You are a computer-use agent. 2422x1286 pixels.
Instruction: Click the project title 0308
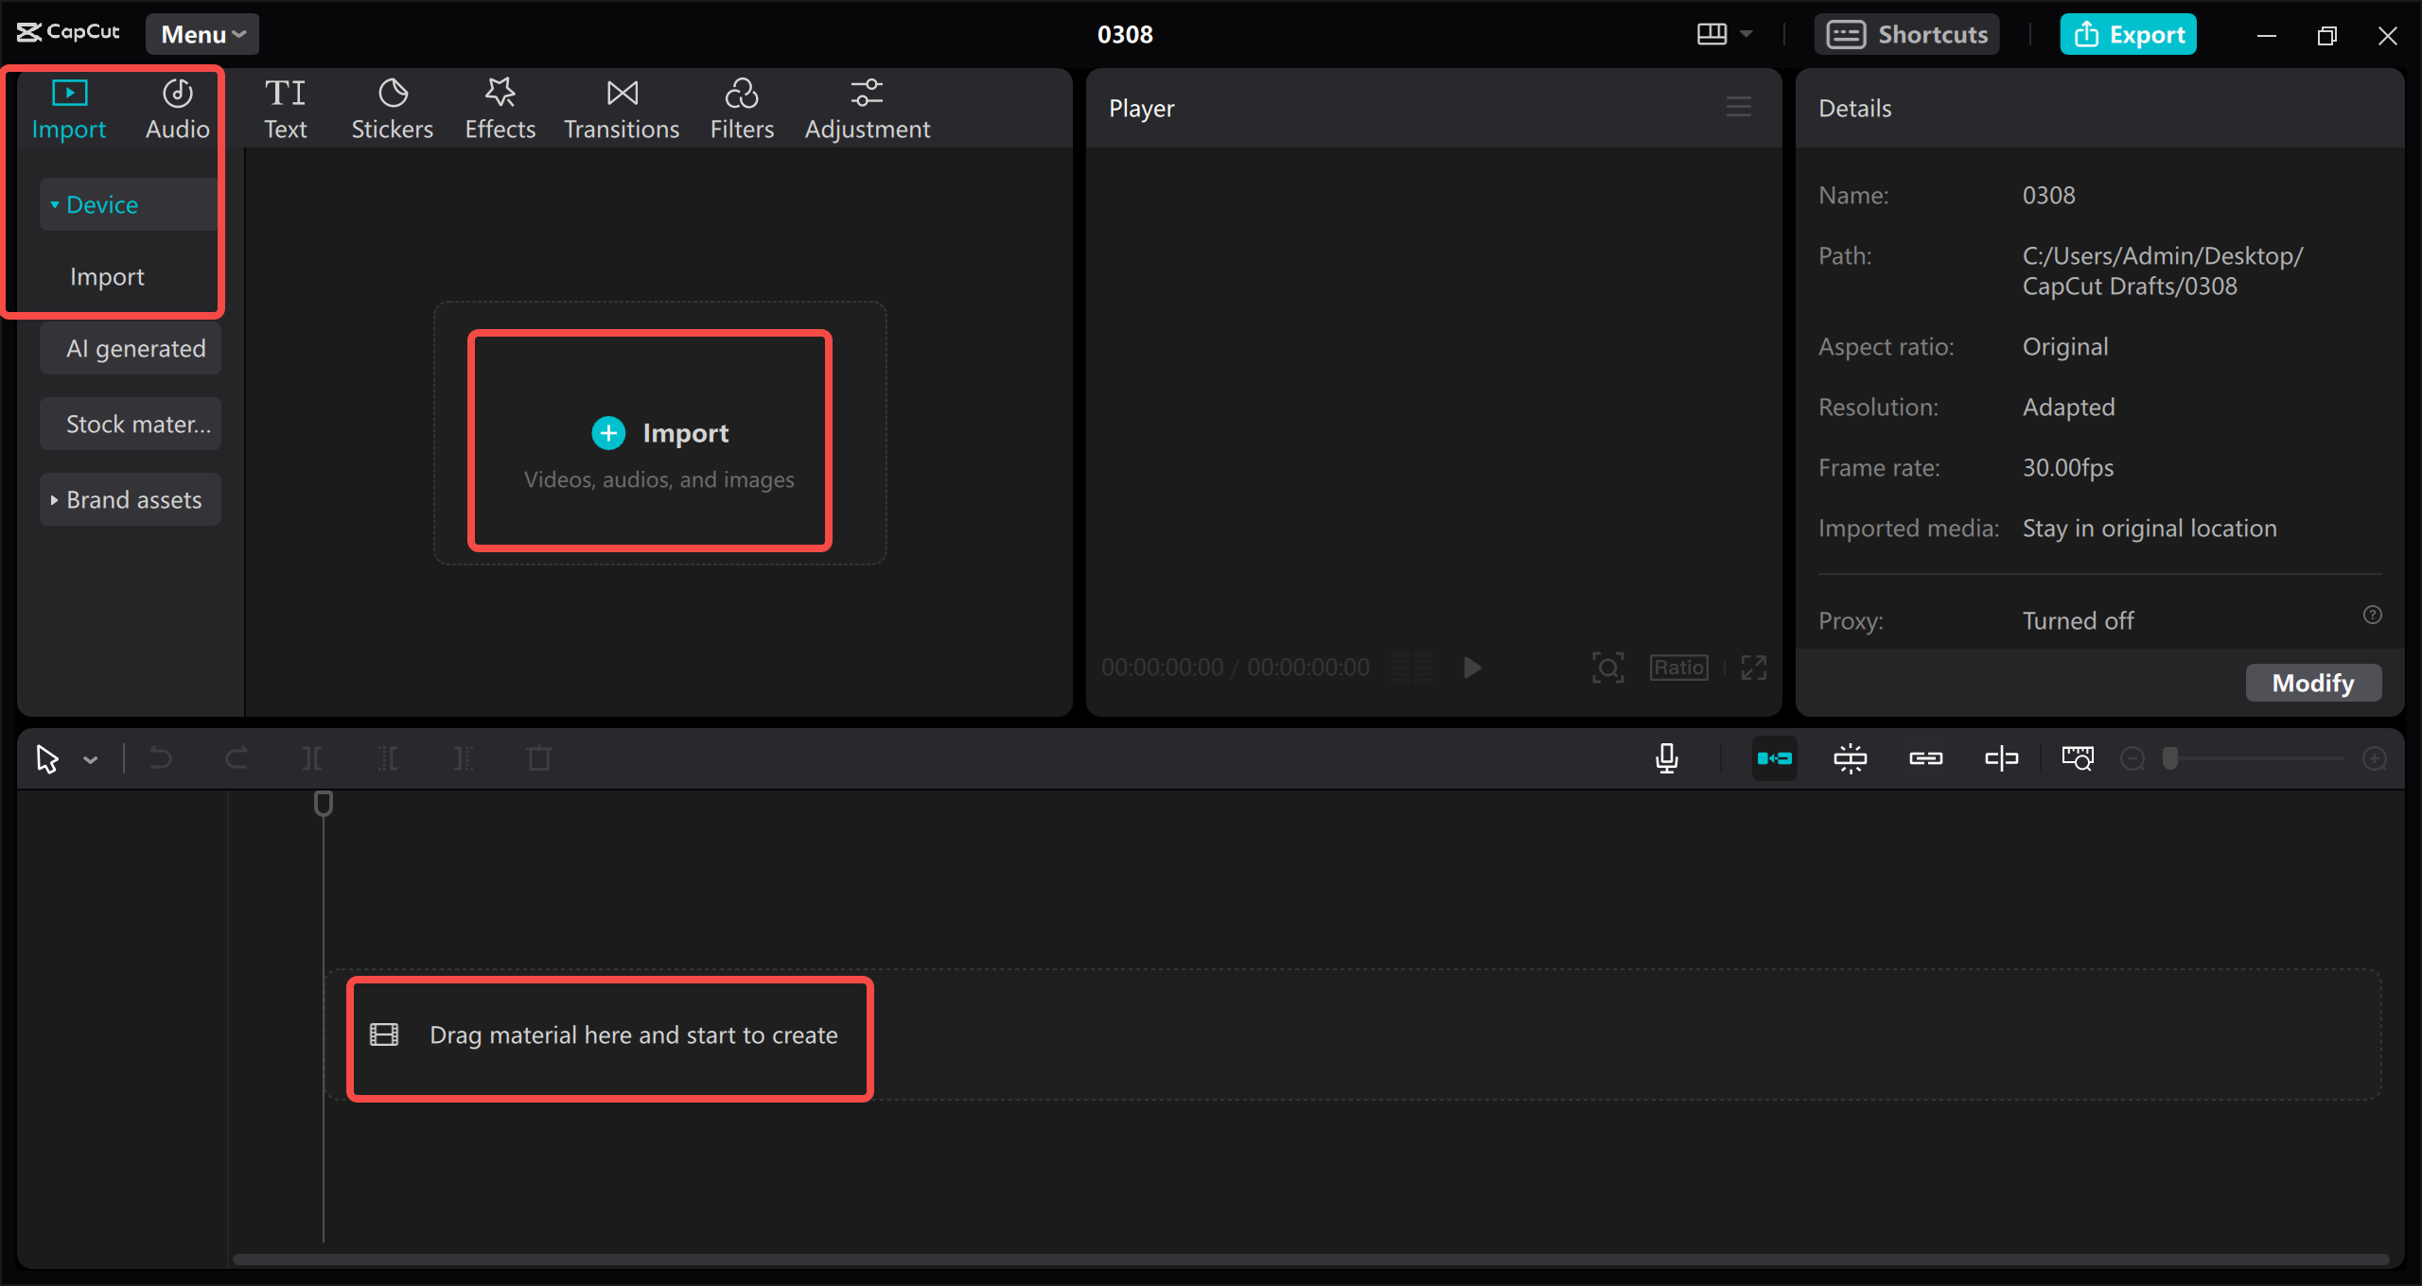click(x=1125, y=34)
